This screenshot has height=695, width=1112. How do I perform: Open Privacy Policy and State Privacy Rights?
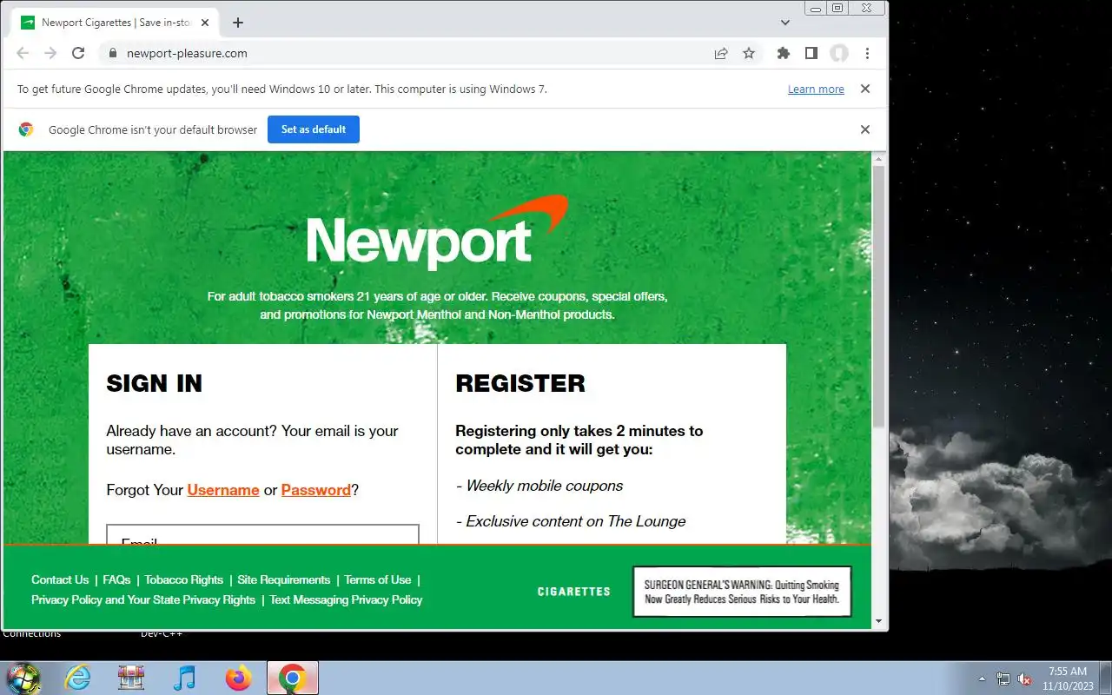coord(143,599)
